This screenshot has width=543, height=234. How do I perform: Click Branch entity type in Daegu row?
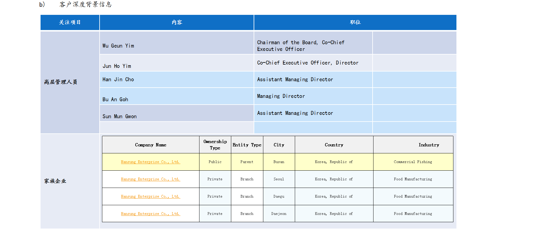247,196
